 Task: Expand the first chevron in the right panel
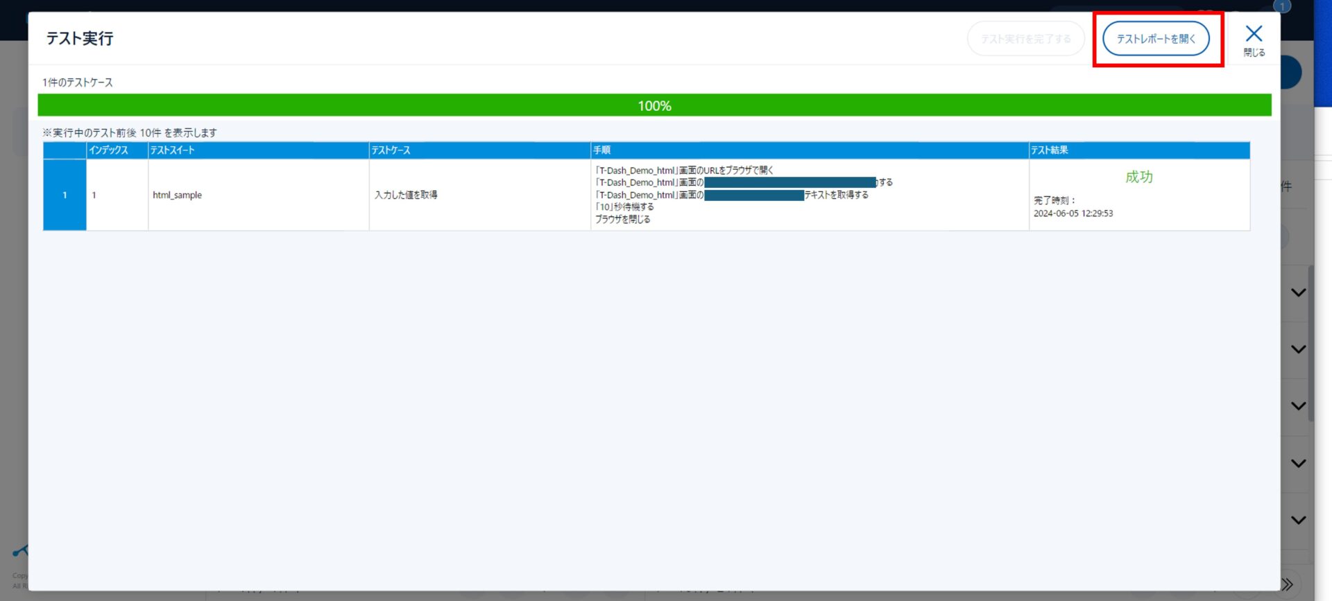[1299, 293]
